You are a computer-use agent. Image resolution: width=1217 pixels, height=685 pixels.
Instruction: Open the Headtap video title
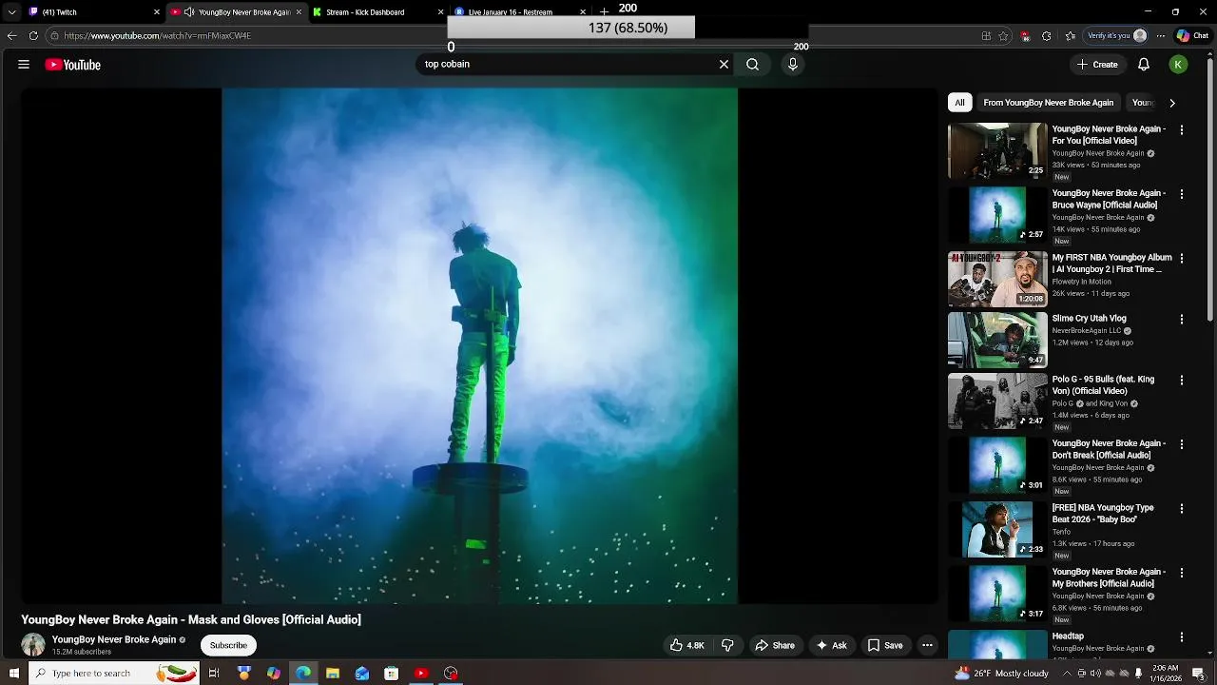pyautogui.click(x=1068, y=636)
